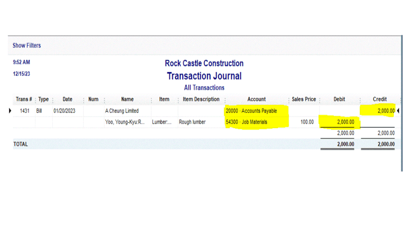The image size is (403, 227).
Task: Click the All Transactions subtitle
Action: [204, 88]
